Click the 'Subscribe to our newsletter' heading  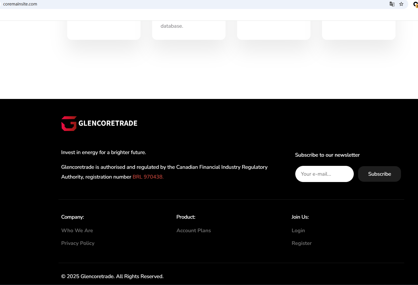tap(328, 155)
